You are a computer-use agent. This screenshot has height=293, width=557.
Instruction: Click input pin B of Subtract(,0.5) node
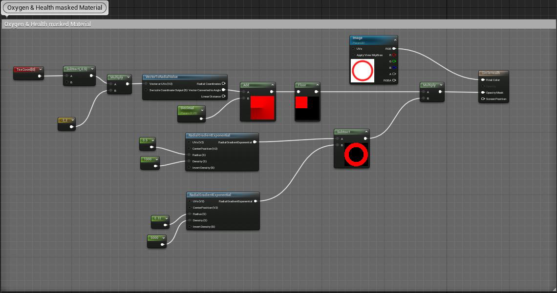(x=67, y=82)
